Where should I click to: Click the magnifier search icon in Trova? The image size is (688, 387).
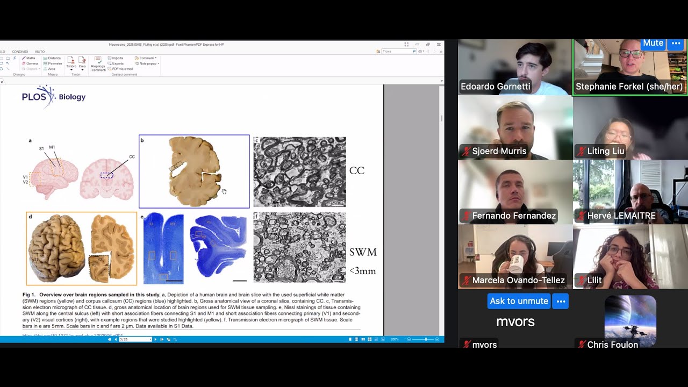(x=414, y=51)
